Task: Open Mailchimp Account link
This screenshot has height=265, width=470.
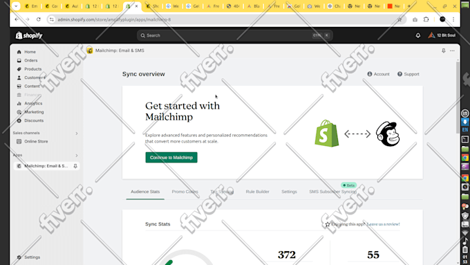Action: pos(378,74)
